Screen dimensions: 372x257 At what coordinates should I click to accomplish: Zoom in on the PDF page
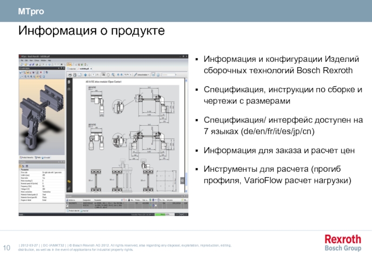(122, 75)
